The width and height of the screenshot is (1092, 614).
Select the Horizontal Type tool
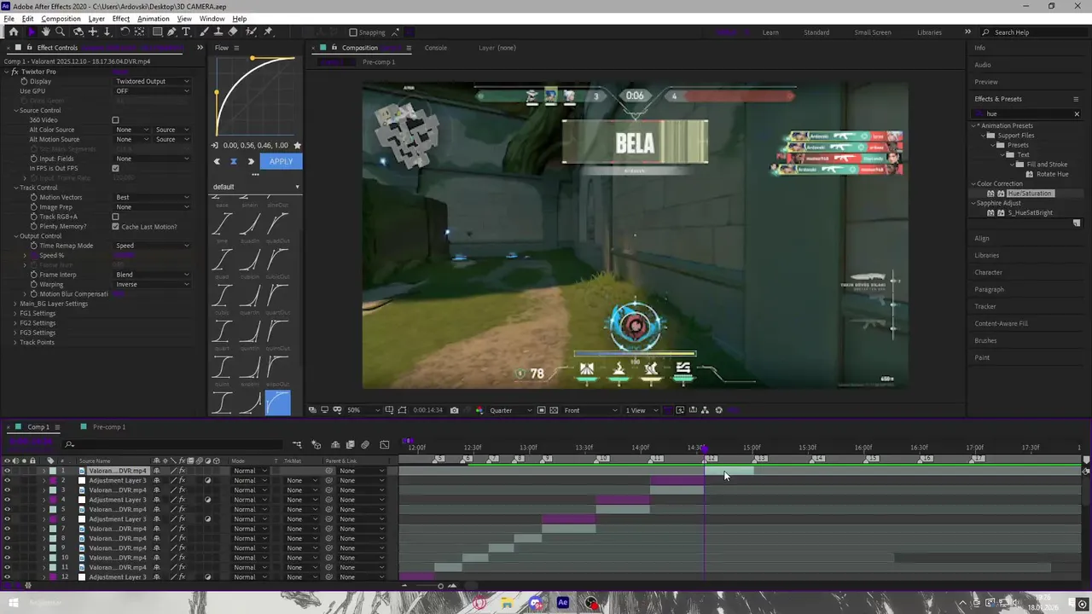[x=186, y=32]
